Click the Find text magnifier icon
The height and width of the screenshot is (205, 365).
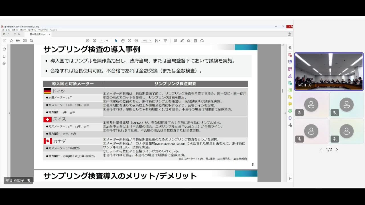coord(31,41)
